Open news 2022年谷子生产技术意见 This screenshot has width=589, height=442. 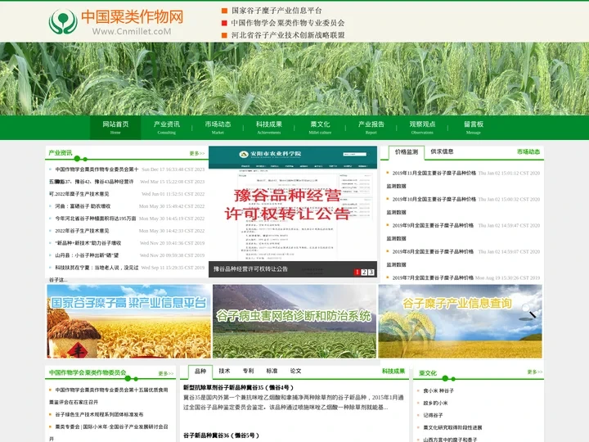pyautogui.click(x=82, y=231)
